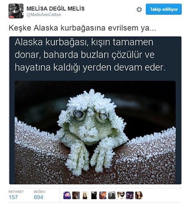
Task: Open the third liker's avatar
Action: (x=85, y=195)
